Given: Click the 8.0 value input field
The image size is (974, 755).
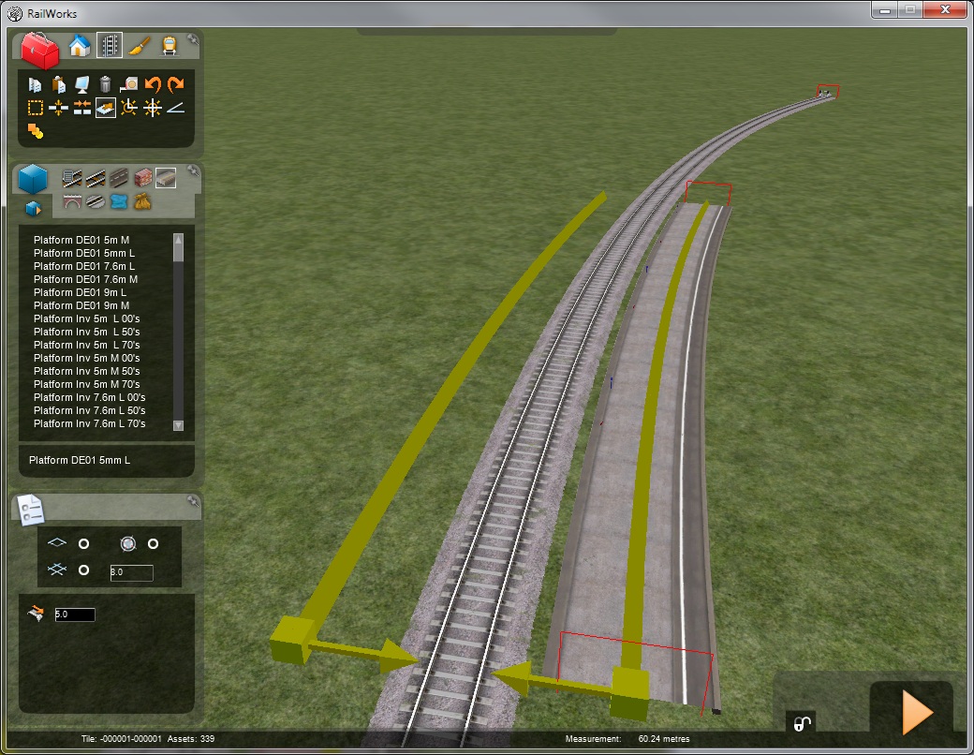Looking at the screenshot, I should pyautogui.click(x=132, y=572).
